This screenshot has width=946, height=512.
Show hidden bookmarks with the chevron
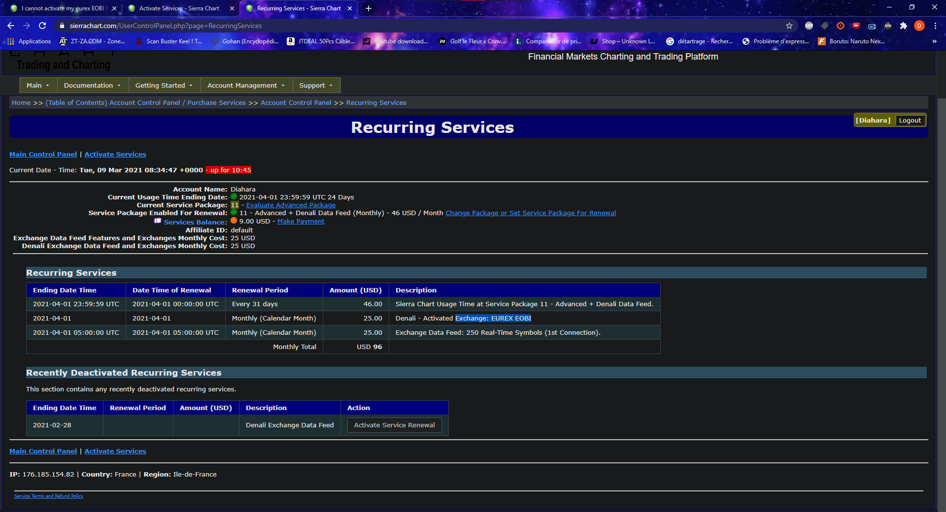pos(934,41)
